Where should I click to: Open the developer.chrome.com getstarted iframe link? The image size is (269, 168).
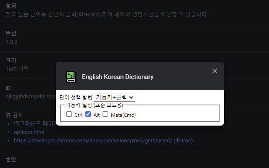[103, 141]
